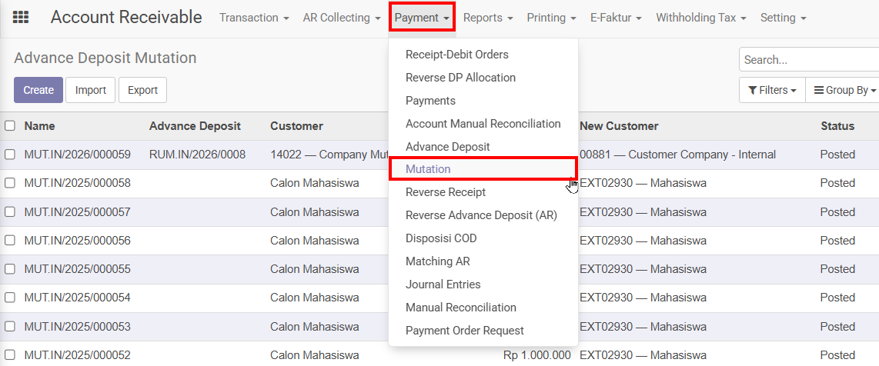
Task: Focus the Search input field
Action: (808, 59)
